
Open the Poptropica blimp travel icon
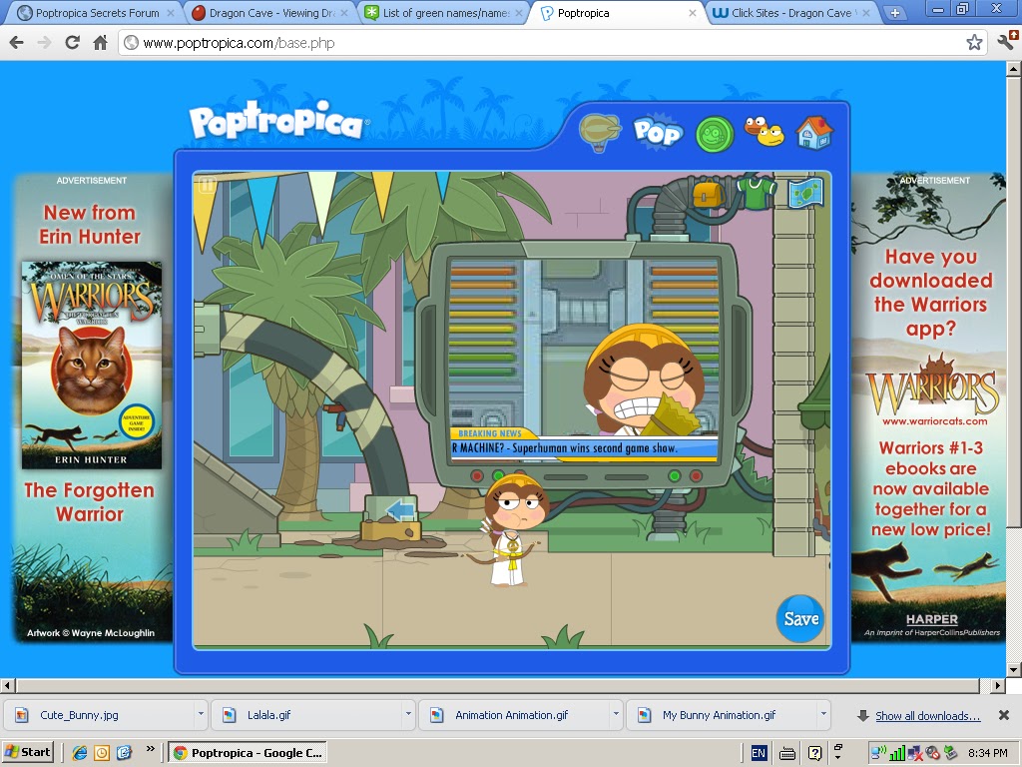click(x=600, y=133)
